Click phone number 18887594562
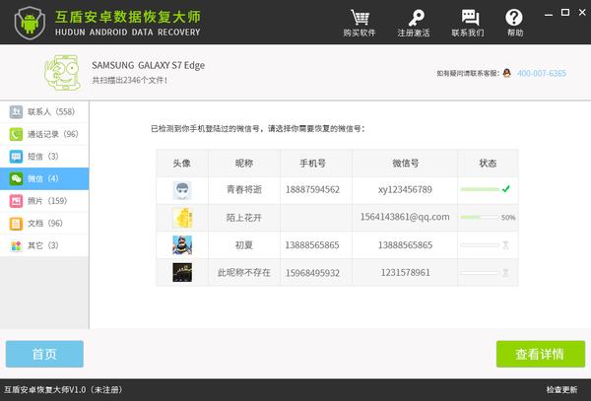 312,189
